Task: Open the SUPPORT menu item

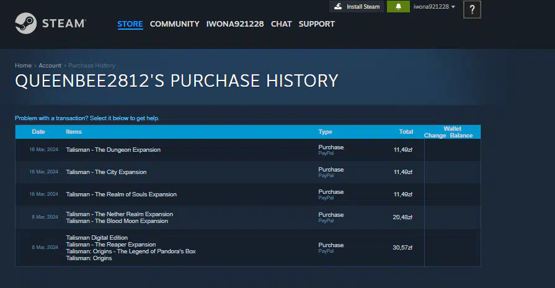Action: click(316, 24)
